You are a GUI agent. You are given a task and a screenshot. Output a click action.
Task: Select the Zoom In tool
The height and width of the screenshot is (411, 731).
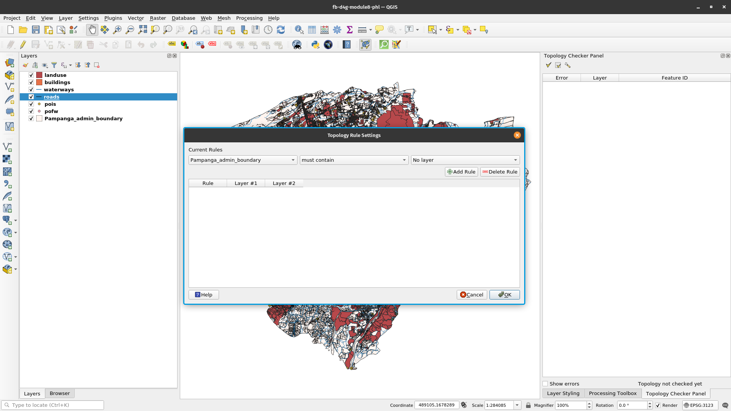pyautogui.click(x=117, y=30)
